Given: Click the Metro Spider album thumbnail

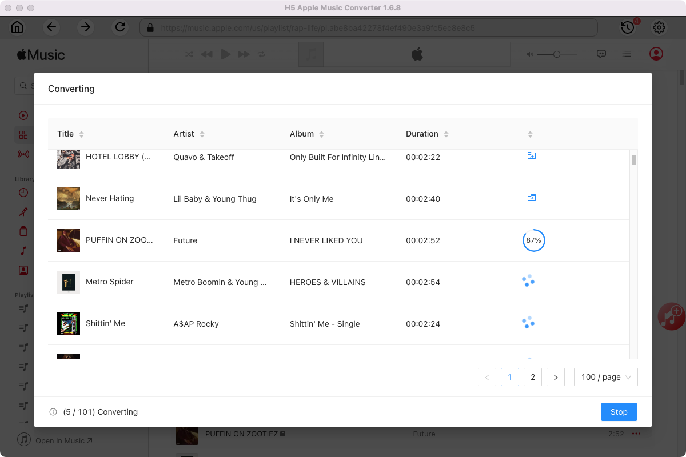Looking at the screenshot, I should point(69,282).
